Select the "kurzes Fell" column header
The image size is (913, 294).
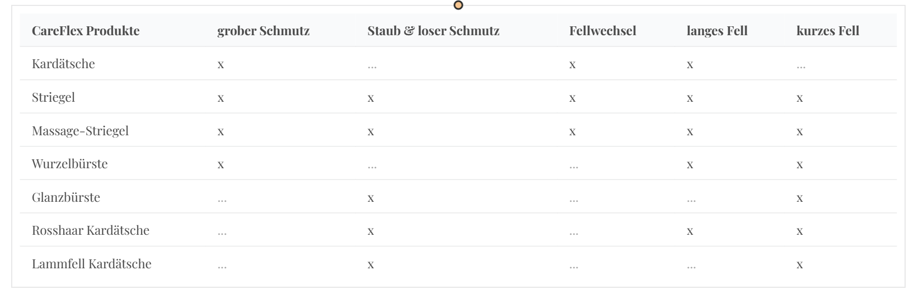pos(827,31)
